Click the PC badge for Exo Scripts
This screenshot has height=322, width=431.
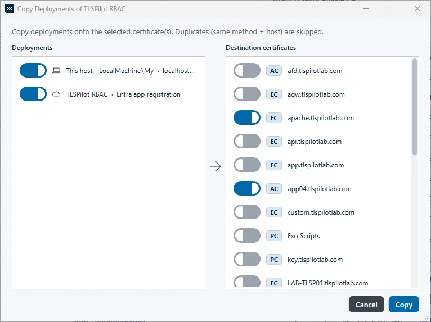coord(274,236)
